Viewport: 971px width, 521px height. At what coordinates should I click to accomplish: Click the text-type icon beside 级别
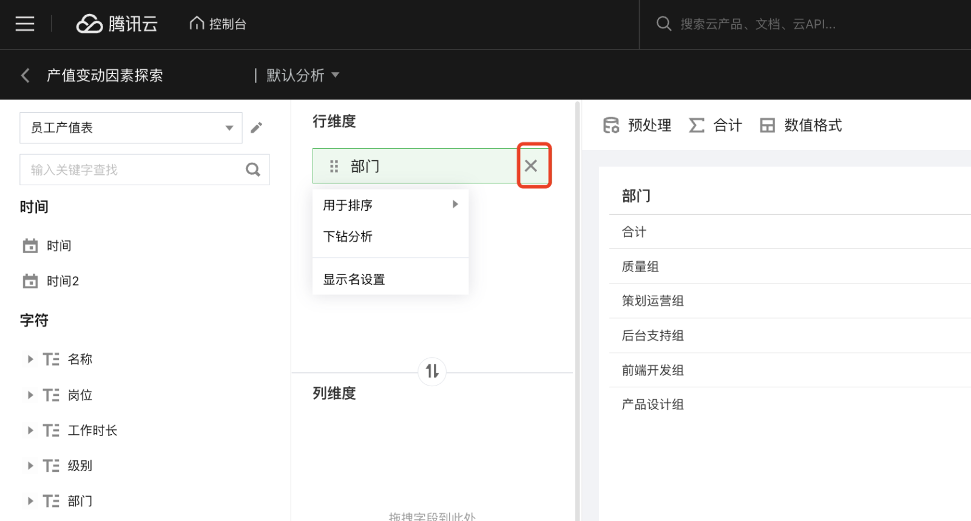tap(52, 466)
